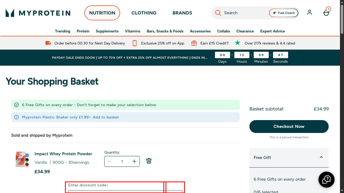344x193 pixels.
Task: Click the gift box credit icon
Action: tap(194, 43)
